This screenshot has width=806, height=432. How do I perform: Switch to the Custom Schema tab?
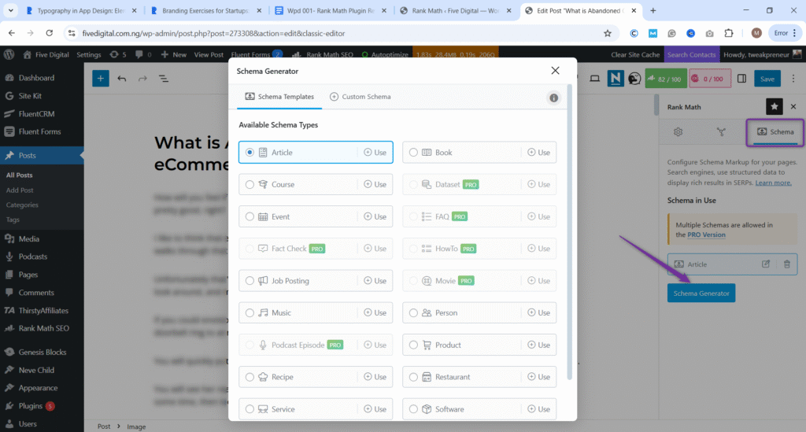360,97
